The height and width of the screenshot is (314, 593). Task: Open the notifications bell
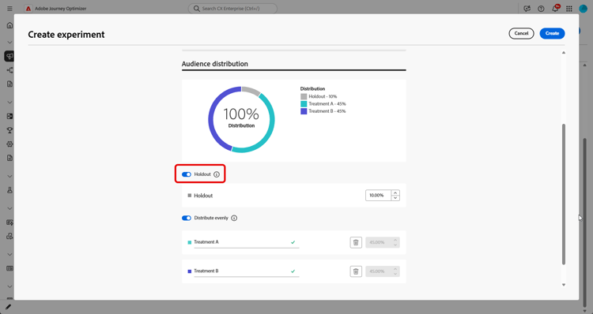coord(555,9)
